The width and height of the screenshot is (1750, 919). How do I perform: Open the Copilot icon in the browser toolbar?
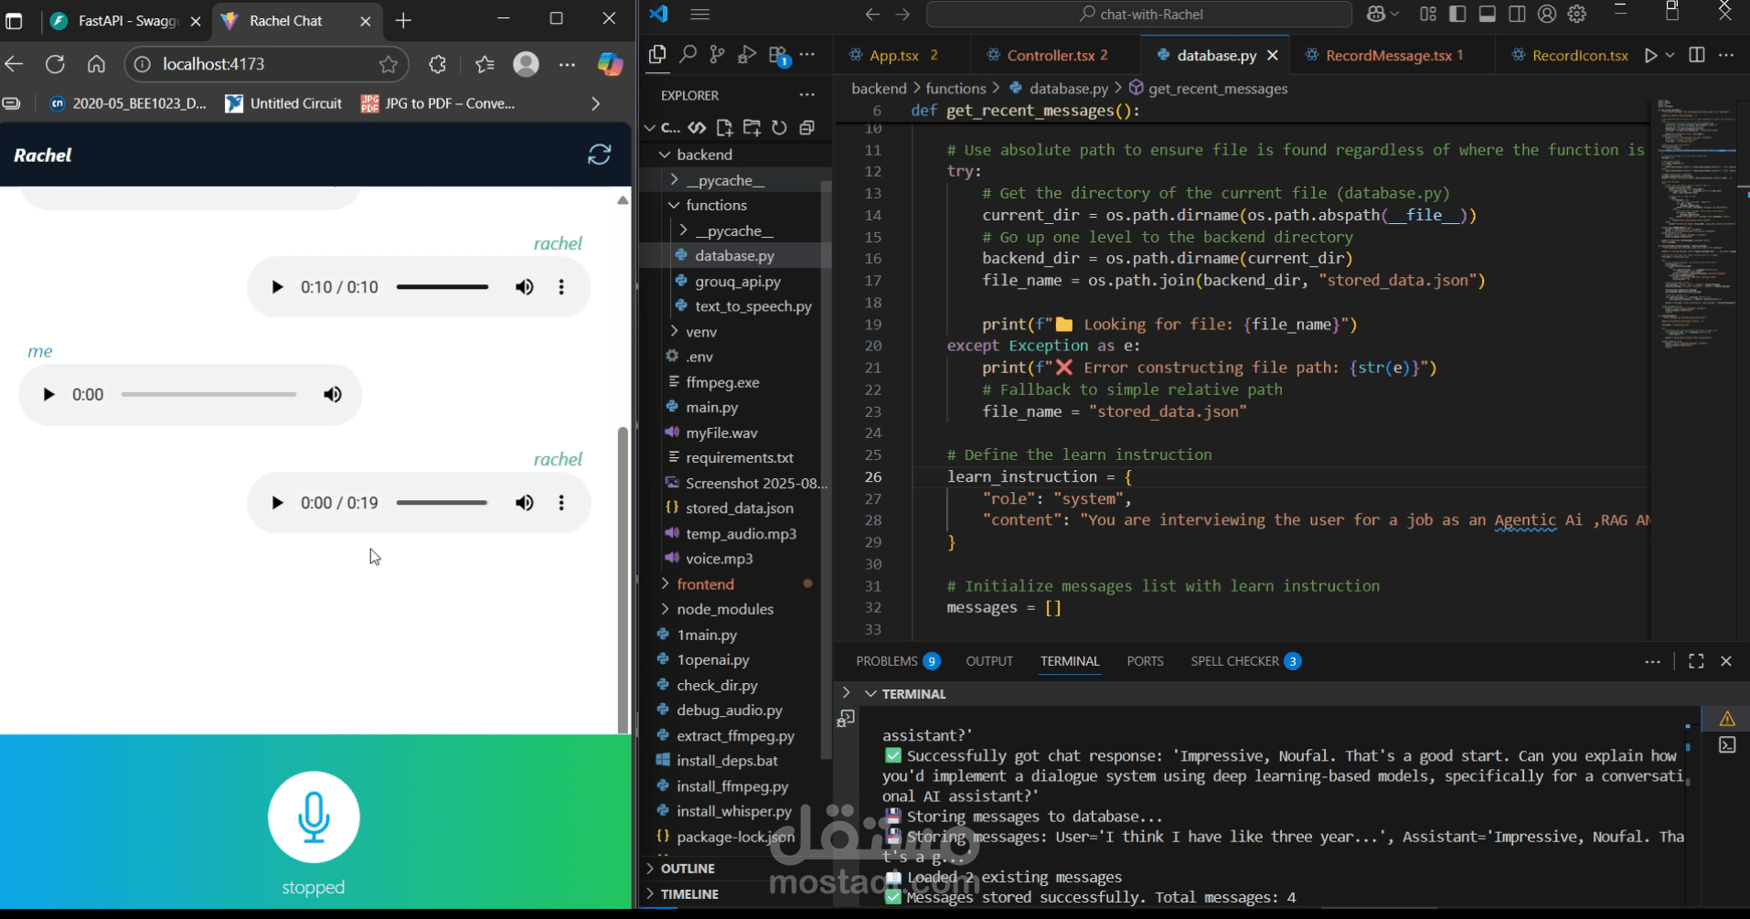point(610,64)
